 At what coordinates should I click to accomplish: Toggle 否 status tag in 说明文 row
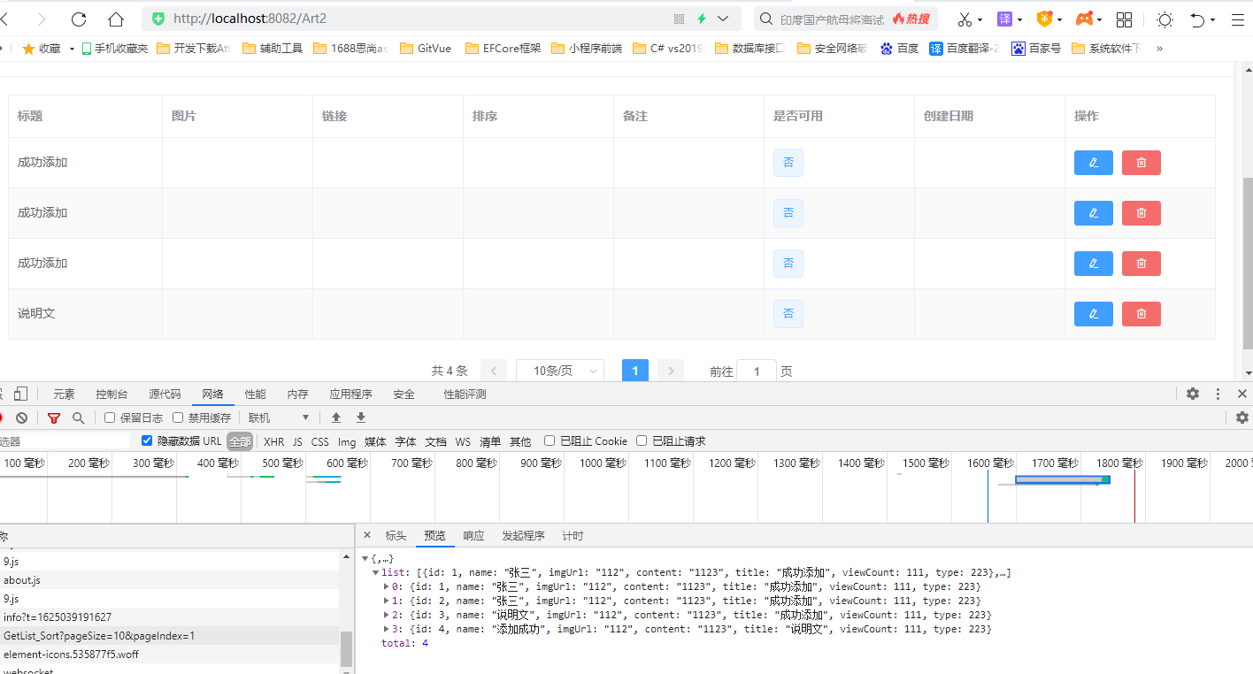click(788, 314)
